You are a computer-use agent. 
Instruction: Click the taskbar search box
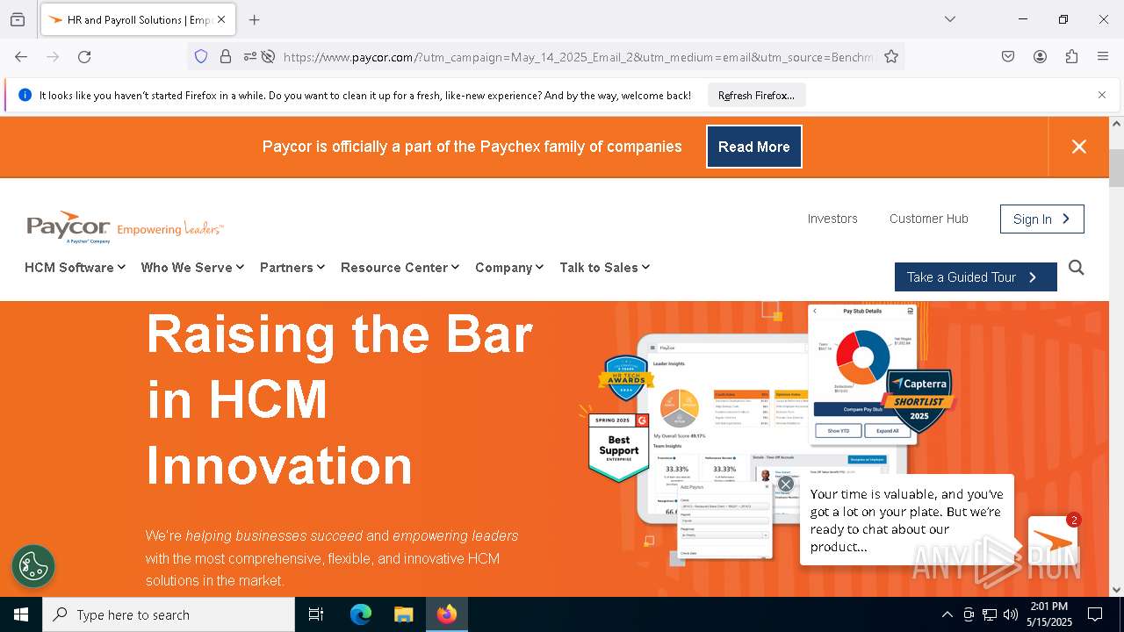point(169,614)
